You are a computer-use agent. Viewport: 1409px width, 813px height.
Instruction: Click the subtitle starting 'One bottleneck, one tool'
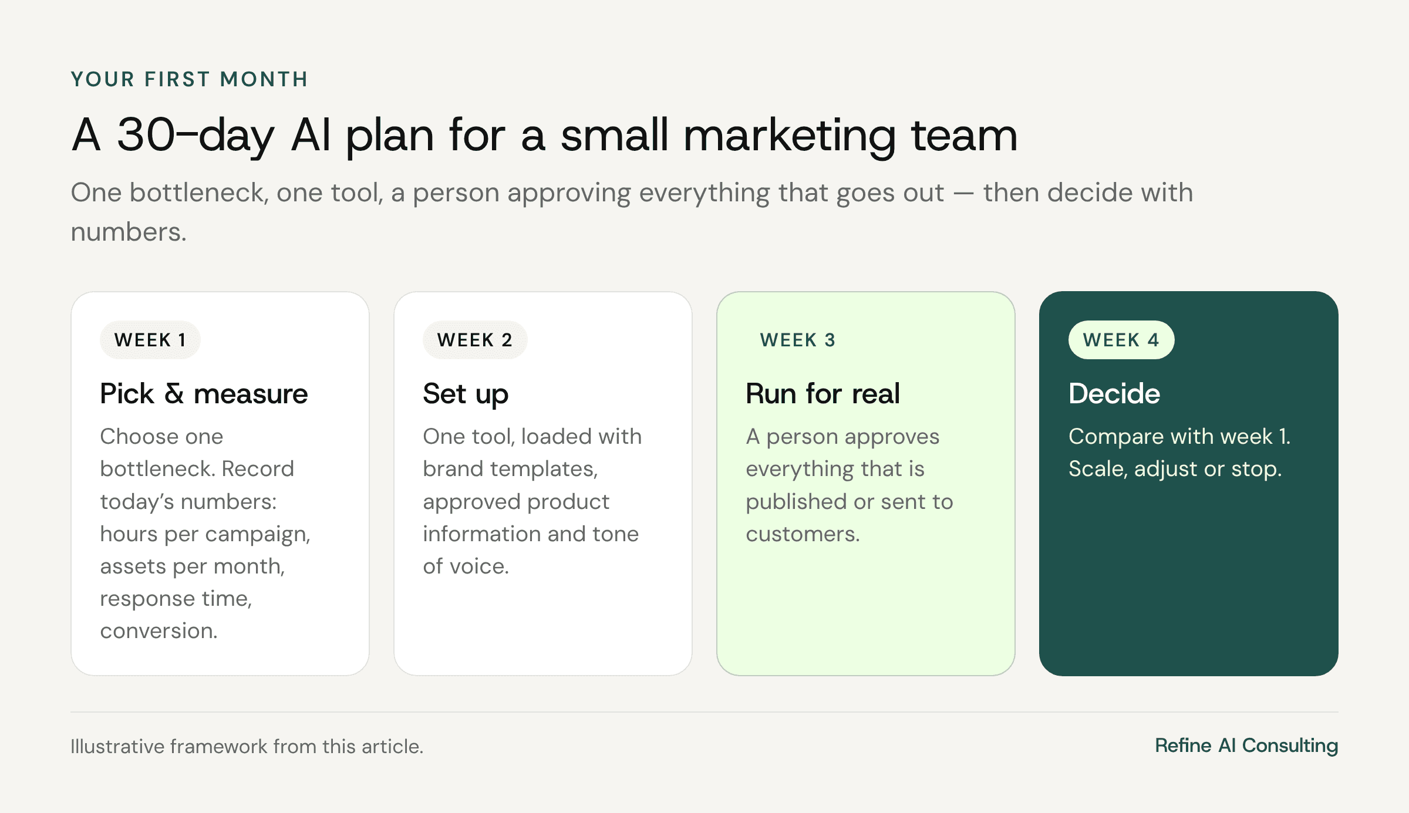[632, 212]
